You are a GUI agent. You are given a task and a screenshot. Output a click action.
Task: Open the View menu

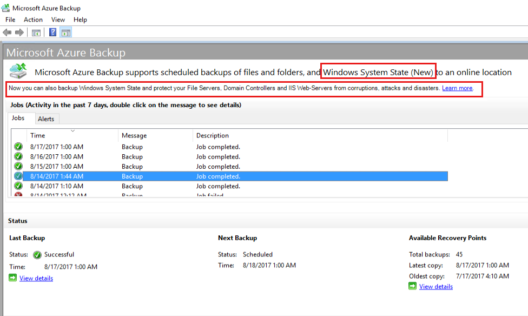[58, 19]
